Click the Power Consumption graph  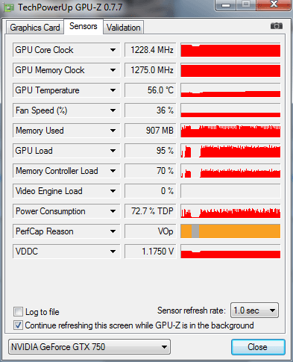point(230,211)
